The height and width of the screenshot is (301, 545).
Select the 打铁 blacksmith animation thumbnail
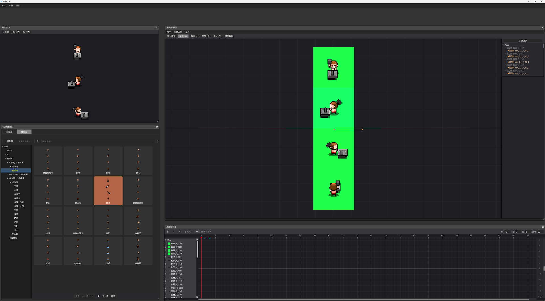tap(108, 191)
